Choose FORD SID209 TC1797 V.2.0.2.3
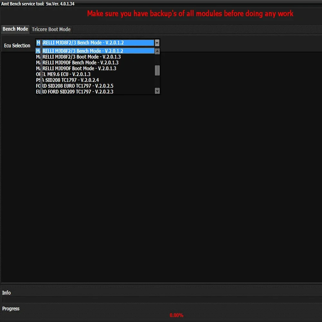 (95, 91)
